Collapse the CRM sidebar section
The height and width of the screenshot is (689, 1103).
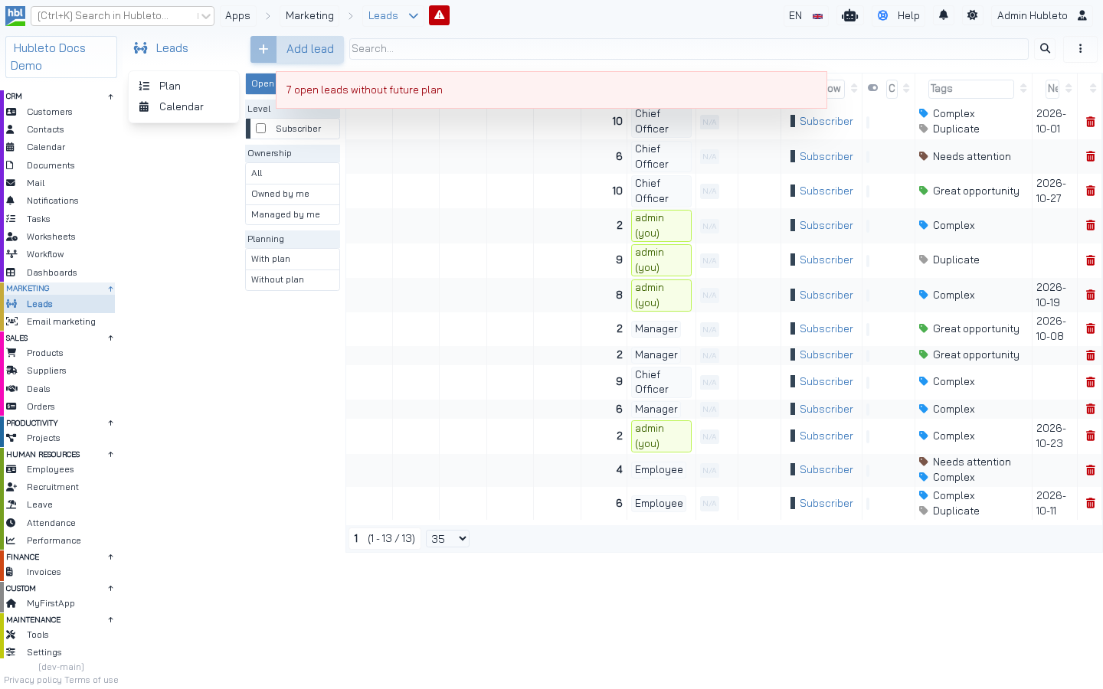(110, 96)
